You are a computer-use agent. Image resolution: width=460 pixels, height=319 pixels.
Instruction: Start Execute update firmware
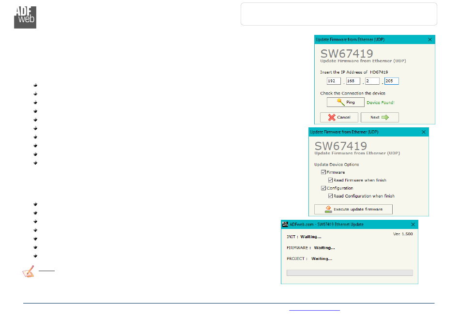tap(353, 209)
